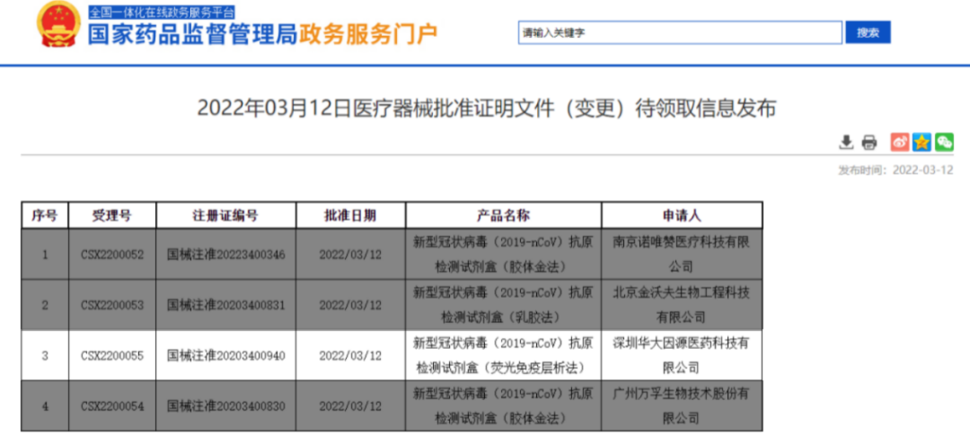Click applicant 广州万孚生物技术股份有限公司
This screenshot has height=436, width=970.
tap(682, 406)
